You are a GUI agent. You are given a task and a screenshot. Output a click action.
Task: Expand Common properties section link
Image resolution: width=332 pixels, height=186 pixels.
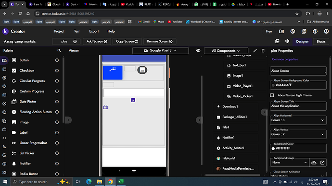pos(285,59)
